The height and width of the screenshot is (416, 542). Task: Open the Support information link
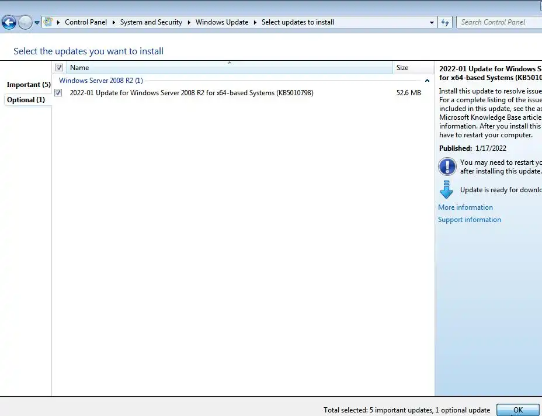click(x=470, y=220)
